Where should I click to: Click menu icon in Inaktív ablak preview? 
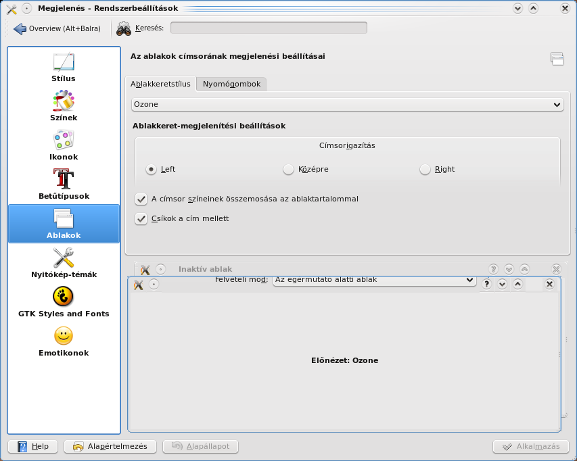coord(145,270)
